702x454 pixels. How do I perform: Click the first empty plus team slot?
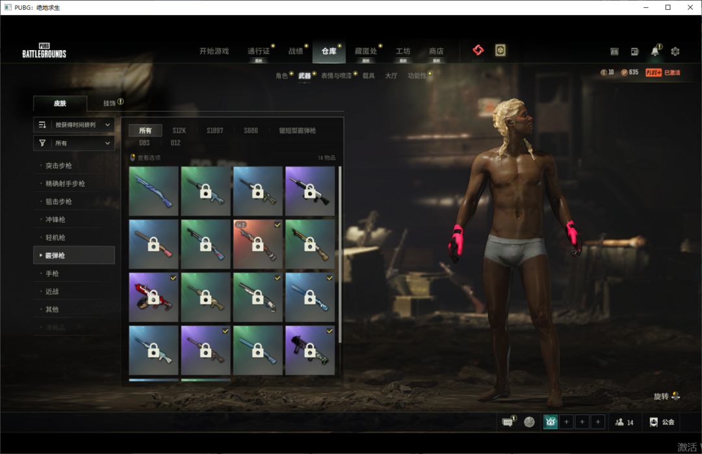tap(567, 422)
